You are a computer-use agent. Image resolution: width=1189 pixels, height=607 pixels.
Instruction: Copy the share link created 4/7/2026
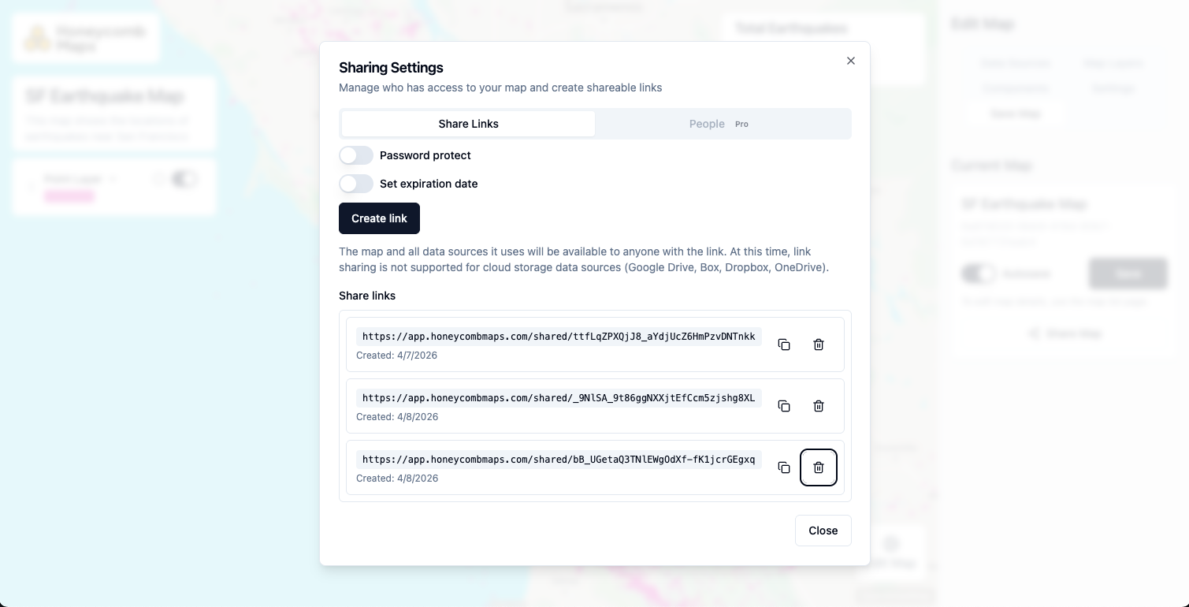coord(784,344)
